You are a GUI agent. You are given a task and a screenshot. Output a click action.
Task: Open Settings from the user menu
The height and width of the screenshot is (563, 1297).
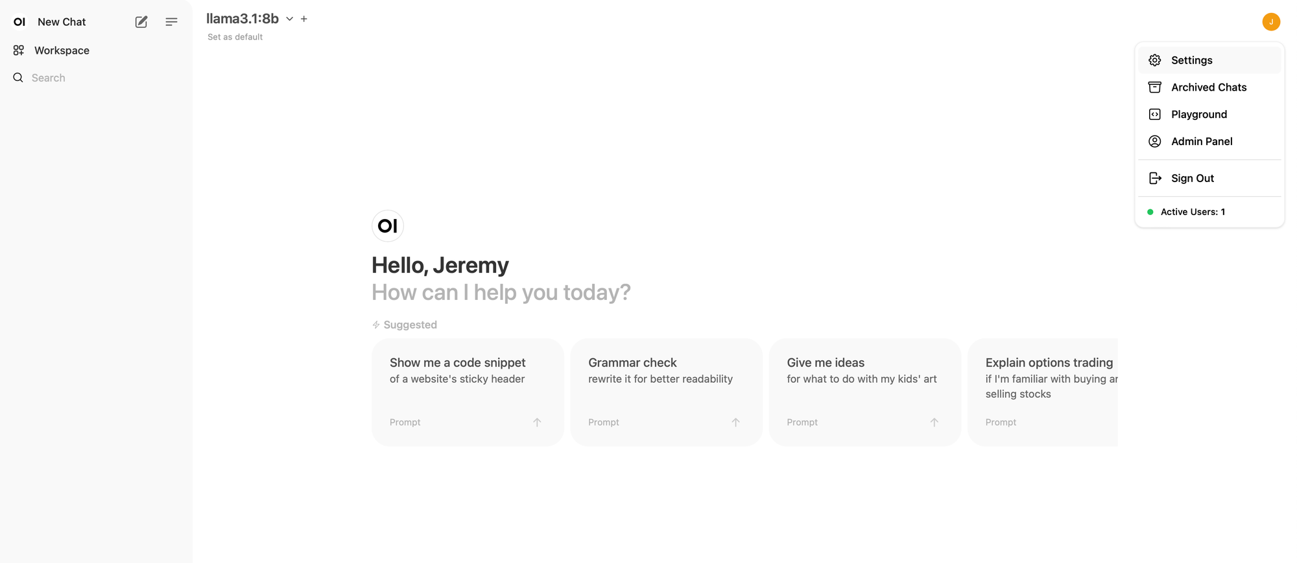[1191, 60]
